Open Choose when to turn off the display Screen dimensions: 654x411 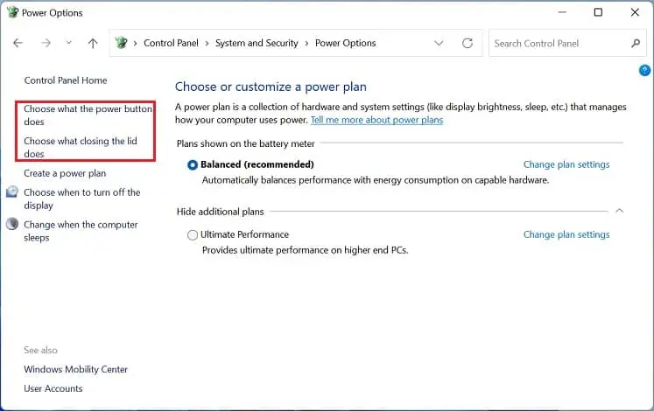[81, 199]
